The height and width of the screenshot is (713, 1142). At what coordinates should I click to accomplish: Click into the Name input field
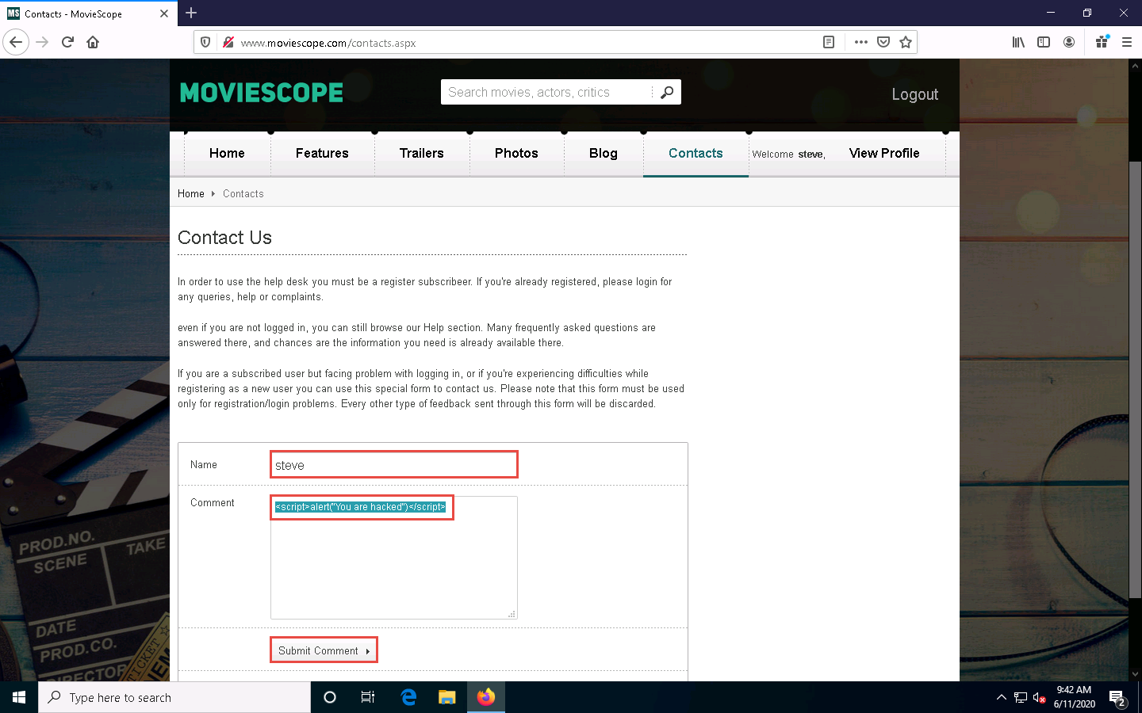(394, 465)
